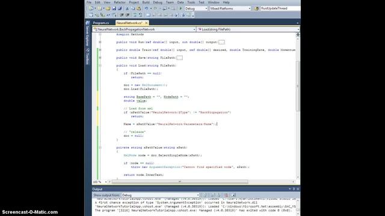This screenshot has width=385, height=216.
Task: Click the Add New Item icon
Action: [100, 8]
